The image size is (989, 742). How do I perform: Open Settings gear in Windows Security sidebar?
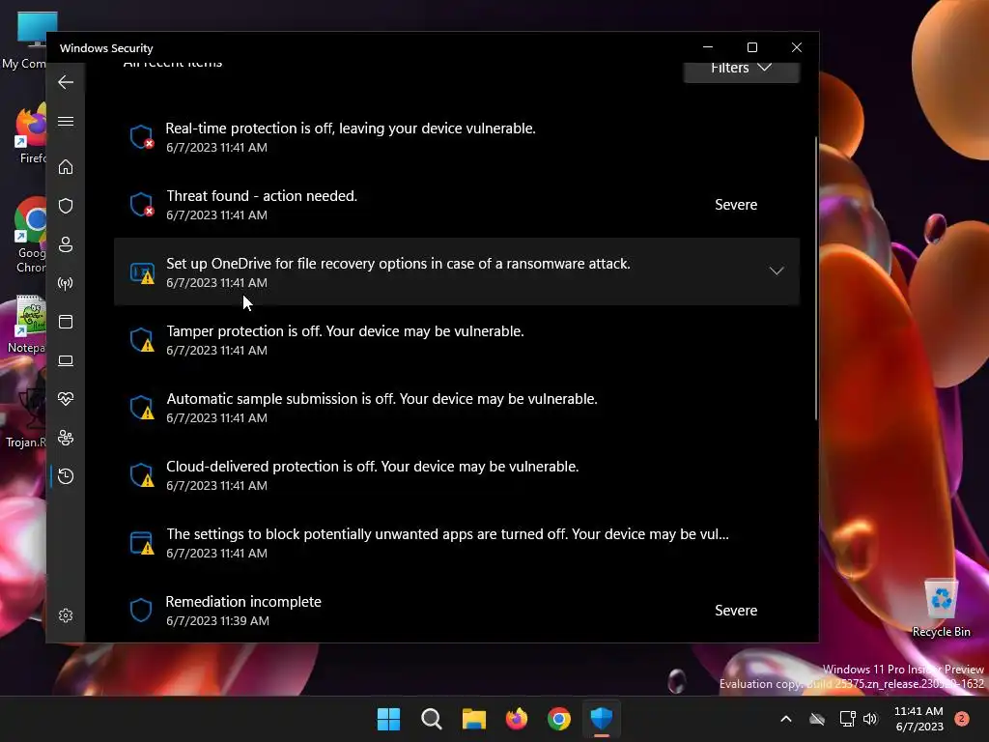click(66, 615)
